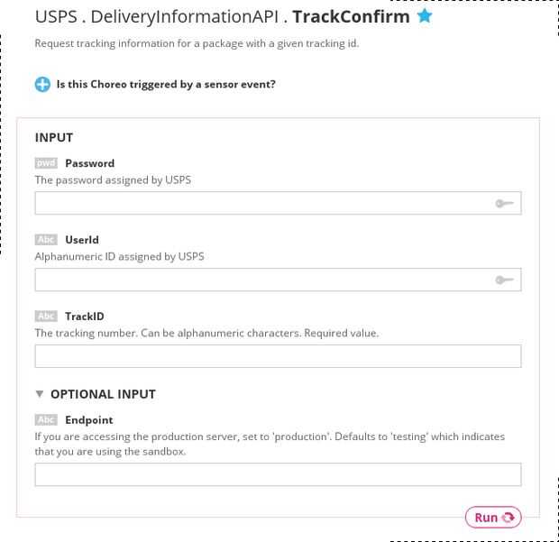Image resolution: width=559 pixels, height=542 pixels.
Task: Click the blue plus icon beside sensor event
Action: pyautogui.click(x=42, y=85)
